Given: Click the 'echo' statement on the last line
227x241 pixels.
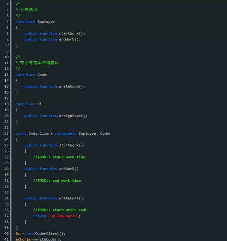Looking at the screenshot, I should pyautogui.click(x=20, y=239).
